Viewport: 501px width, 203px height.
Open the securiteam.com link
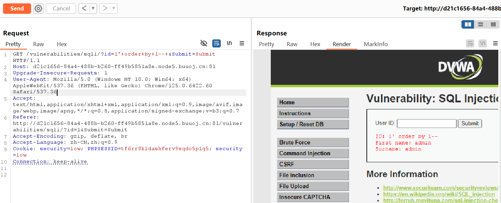[441, 188]
